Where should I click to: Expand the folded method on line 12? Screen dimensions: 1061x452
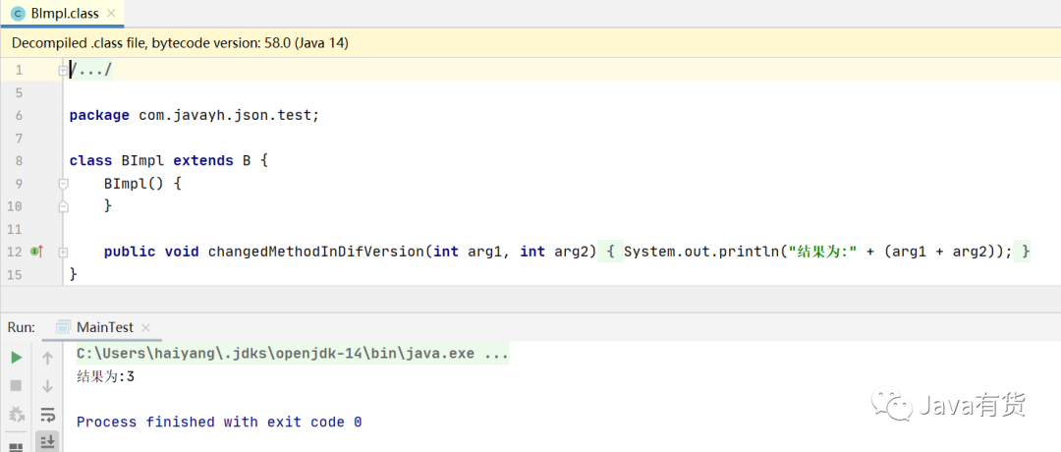(63, 252)
